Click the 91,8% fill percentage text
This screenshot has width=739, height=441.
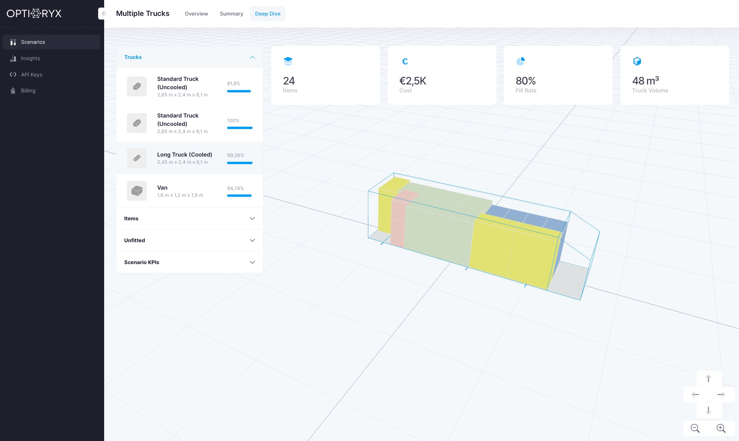[234, 84]
